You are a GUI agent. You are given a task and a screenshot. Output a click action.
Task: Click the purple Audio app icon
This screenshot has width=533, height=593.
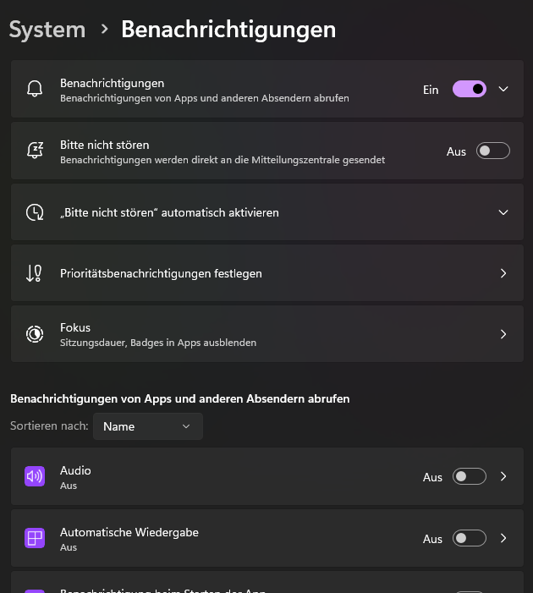pos(35,477)
